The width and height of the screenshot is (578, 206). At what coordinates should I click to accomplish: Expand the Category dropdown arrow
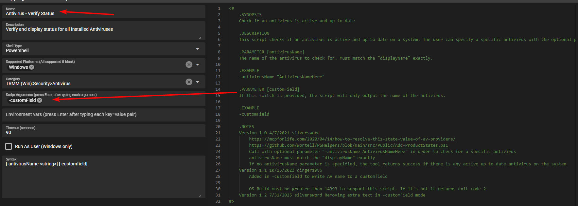pyautogui.click(x=198, y=82)
